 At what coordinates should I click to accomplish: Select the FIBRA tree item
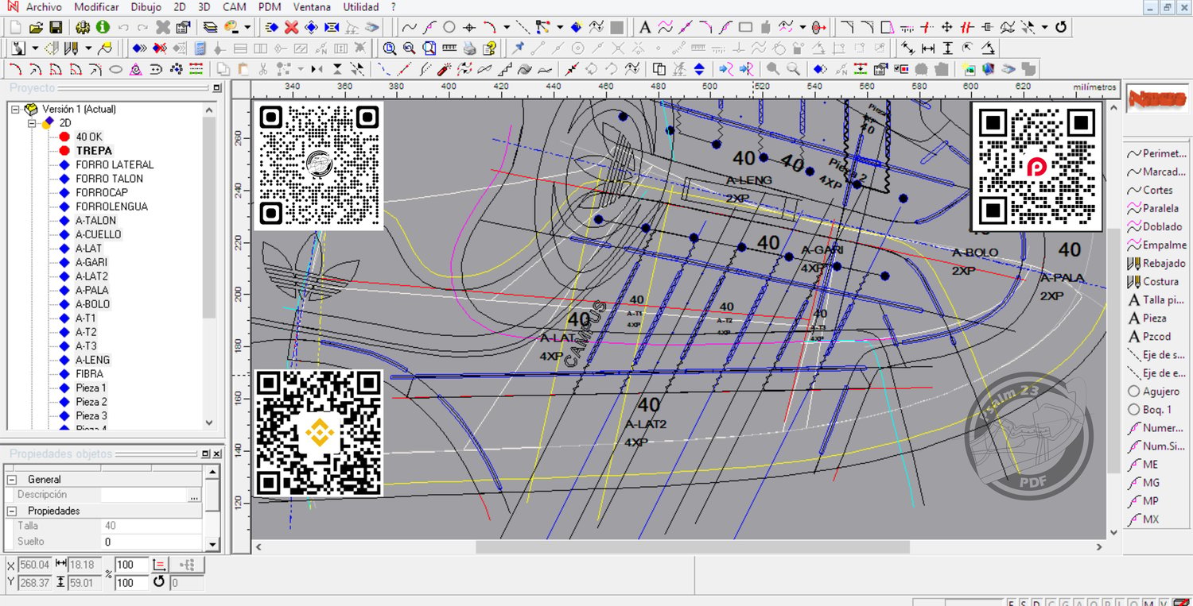point(90,374)
